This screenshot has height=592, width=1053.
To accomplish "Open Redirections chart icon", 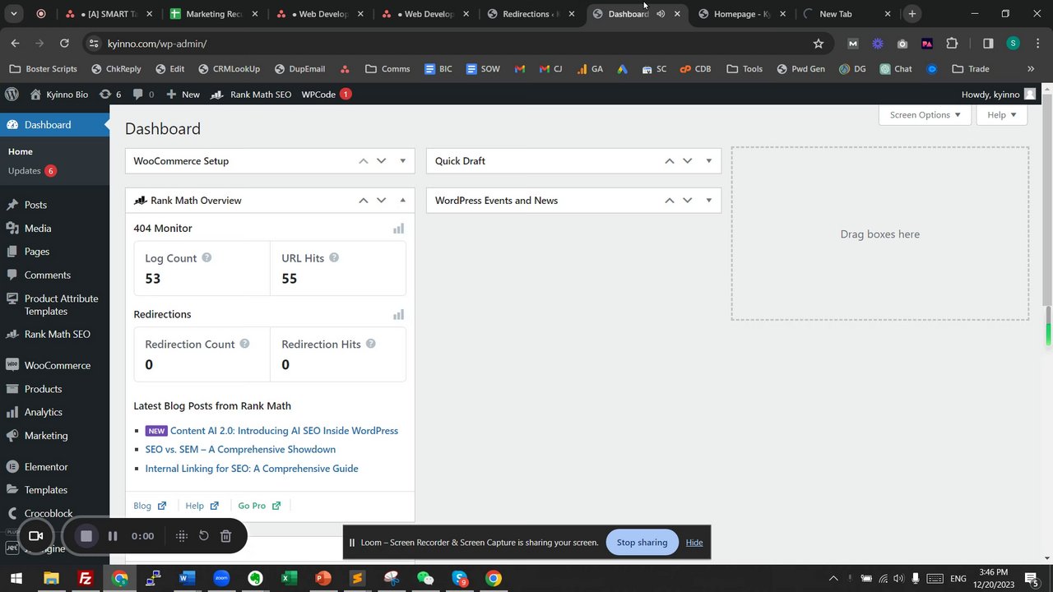I will pyautogui.click(x=398, y=315).
